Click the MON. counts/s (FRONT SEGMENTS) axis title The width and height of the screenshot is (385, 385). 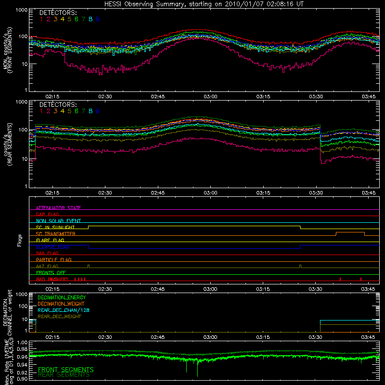(7, 51)
